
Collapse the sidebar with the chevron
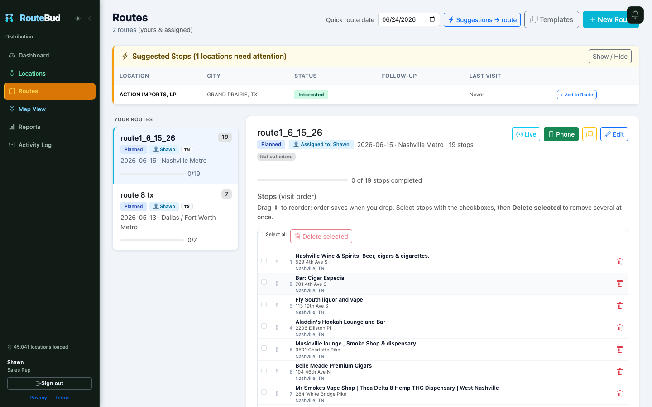point(90,19)
